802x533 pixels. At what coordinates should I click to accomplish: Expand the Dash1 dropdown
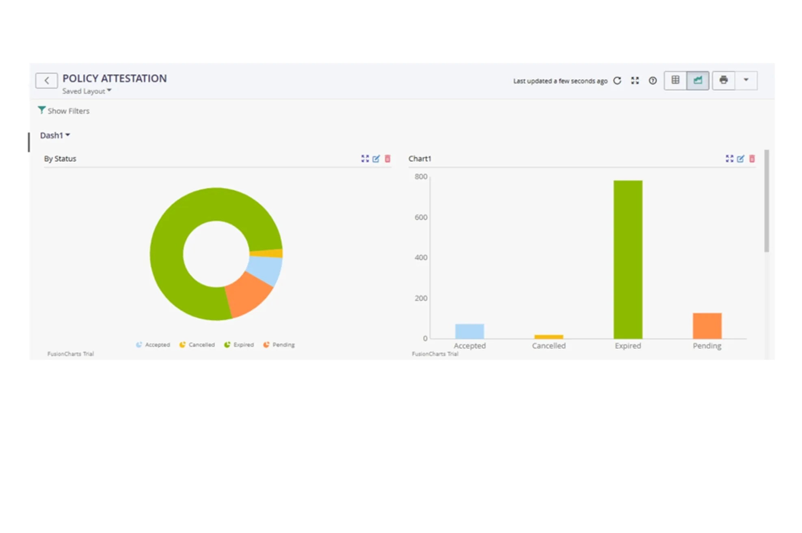[x=55, y=135]
